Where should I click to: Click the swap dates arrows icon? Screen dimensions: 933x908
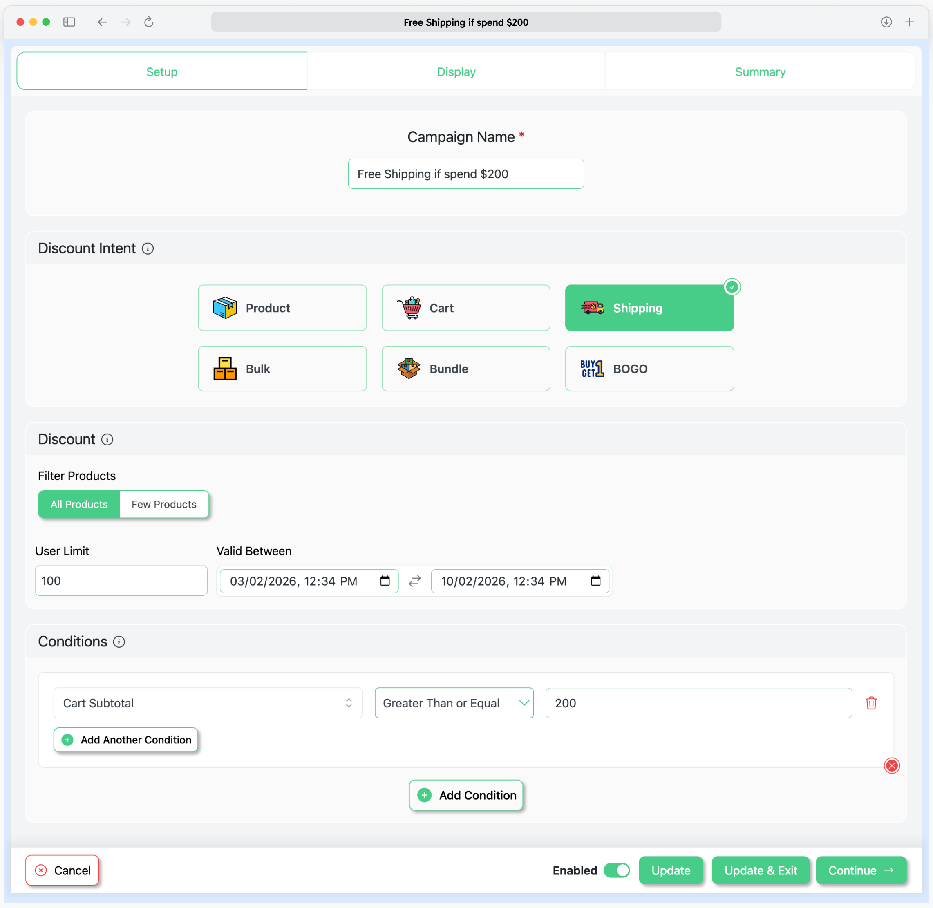(x=414, y=581)
